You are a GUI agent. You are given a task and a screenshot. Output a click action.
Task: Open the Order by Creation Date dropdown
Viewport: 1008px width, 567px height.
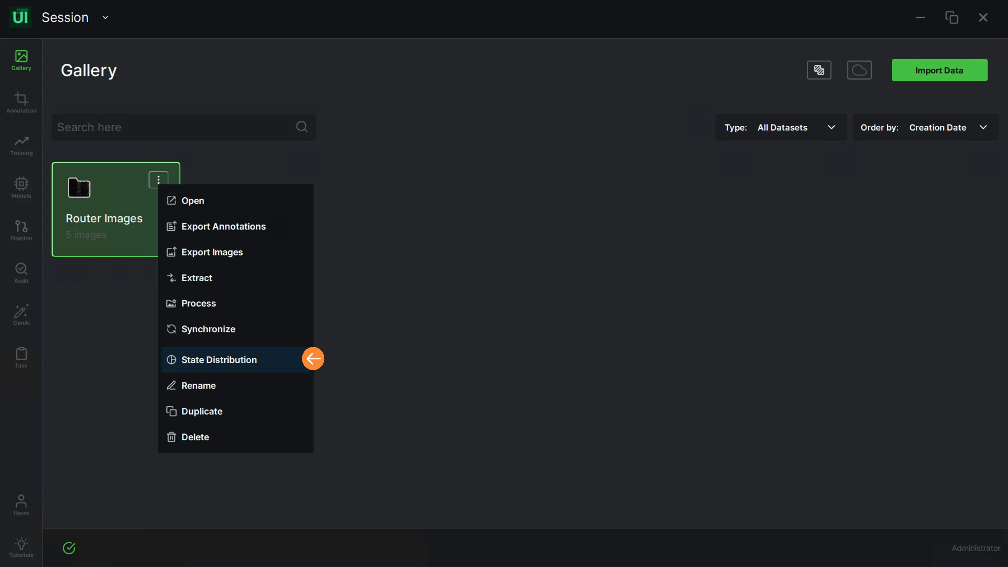(925, 127)
